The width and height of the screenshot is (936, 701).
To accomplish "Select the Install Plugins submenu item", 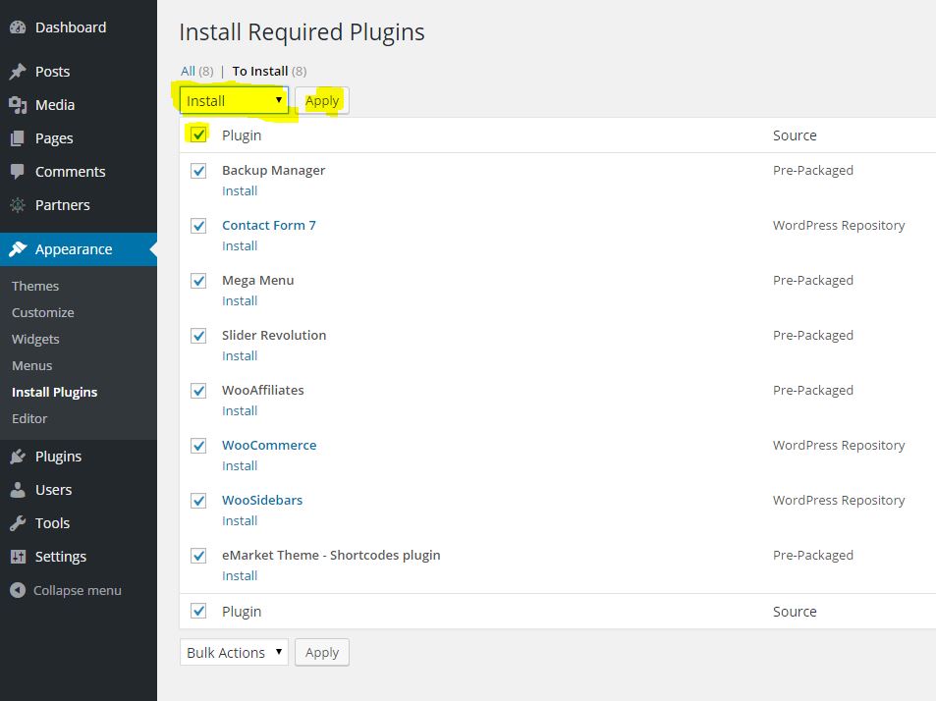I will tap(54, 392).
